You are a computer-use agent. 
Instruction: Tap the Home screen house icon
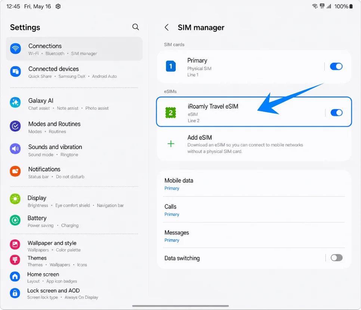(15, 276)
